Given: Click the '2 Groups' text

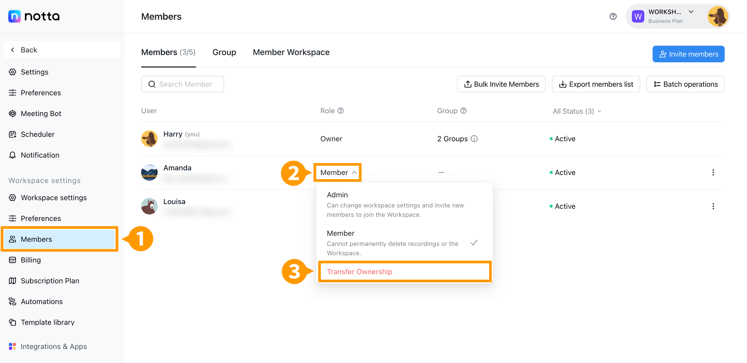Looking at the screenshot, I should (x=452, y=139).
